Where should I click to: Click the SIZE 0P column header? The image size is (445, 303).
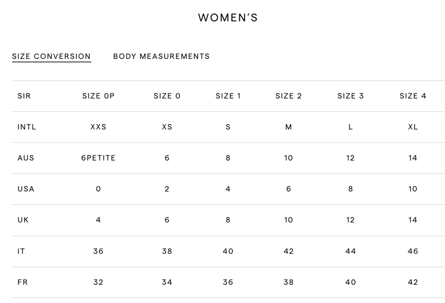[98, 96]
